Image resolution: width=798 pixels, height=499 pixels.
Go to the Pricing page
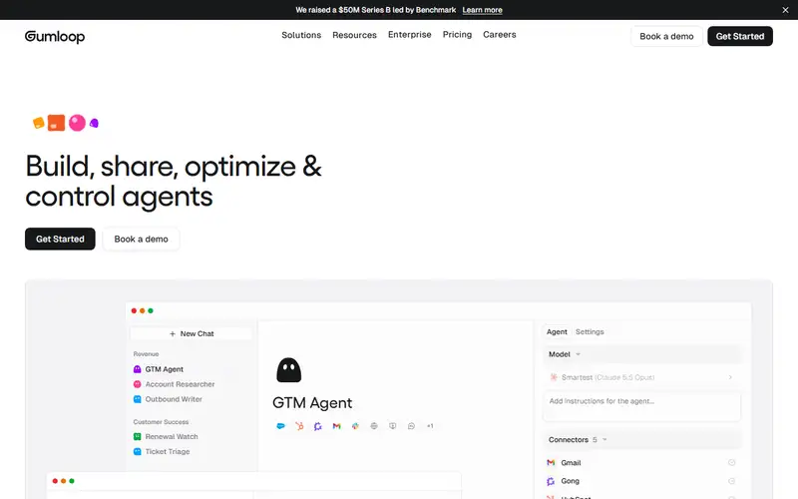pos(457,35)
